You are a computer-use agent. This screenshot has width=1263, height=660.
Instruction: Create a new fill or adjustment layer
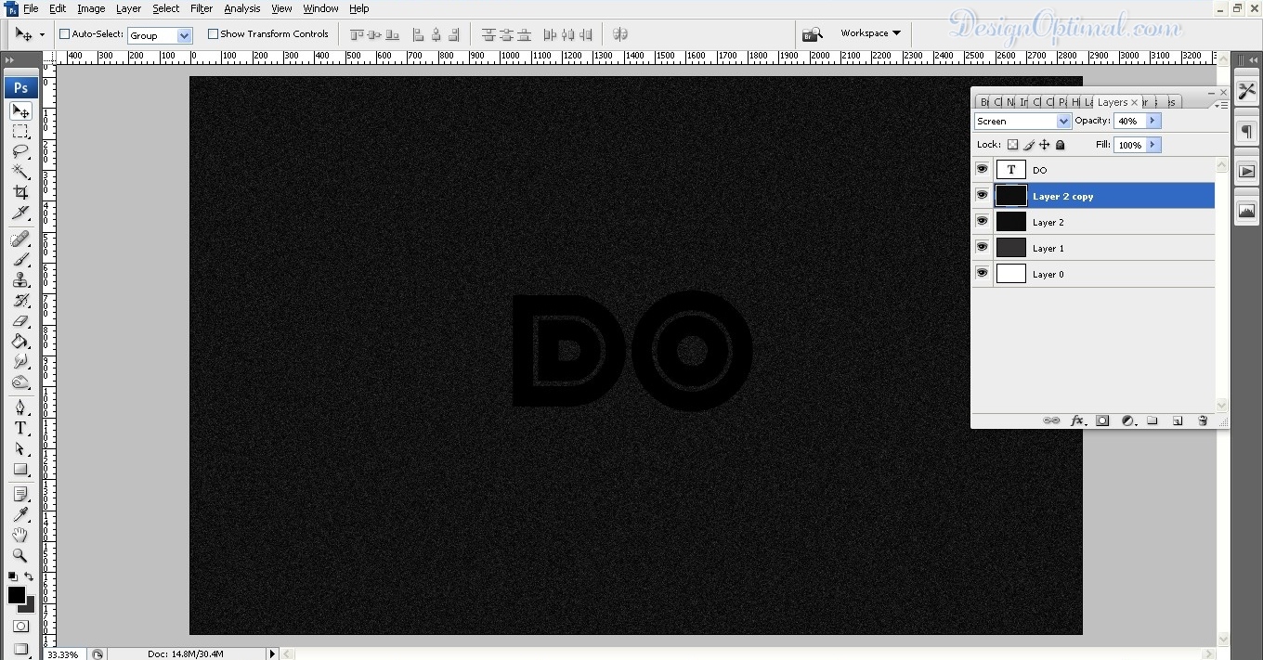[1127, 421]
